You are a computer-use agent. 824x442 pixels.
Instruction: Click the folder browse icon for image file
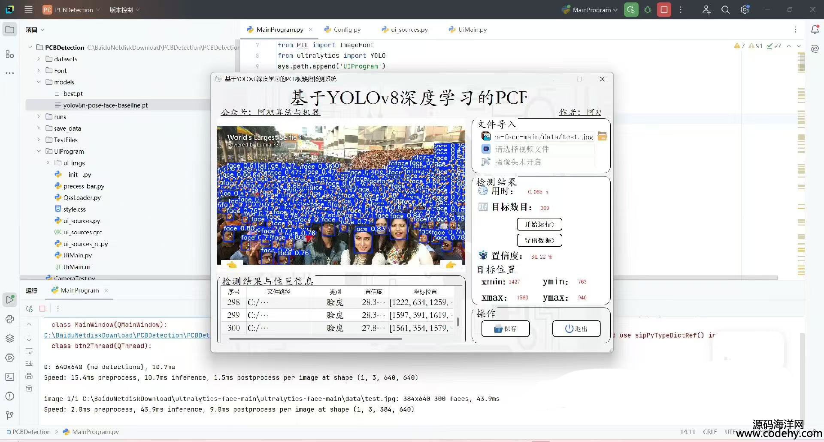click(602, 137)
